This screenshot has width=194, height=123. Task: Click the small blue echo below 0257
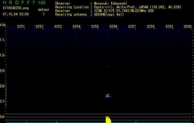(x=136, y=94)
